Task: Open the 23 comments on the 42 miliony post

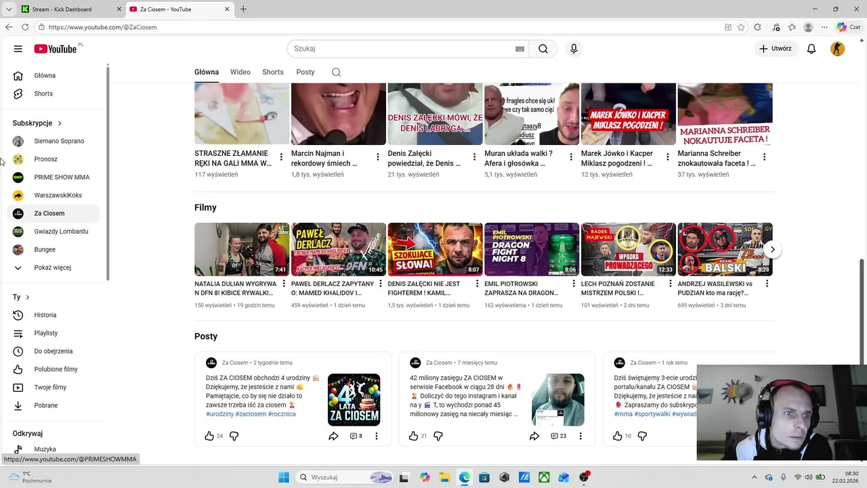Action: pyautogui.click(x=558, y=436)
